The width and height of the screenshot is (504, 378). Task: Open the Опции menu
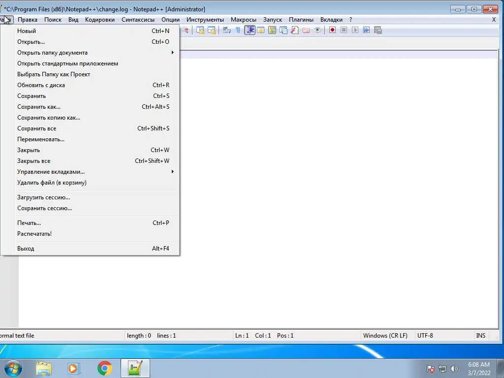[x=170, y=20]
